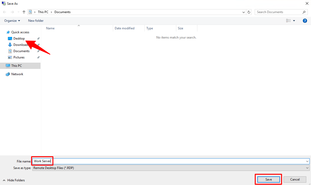Select Documents in the breadcrumb path

coord(62,12)
